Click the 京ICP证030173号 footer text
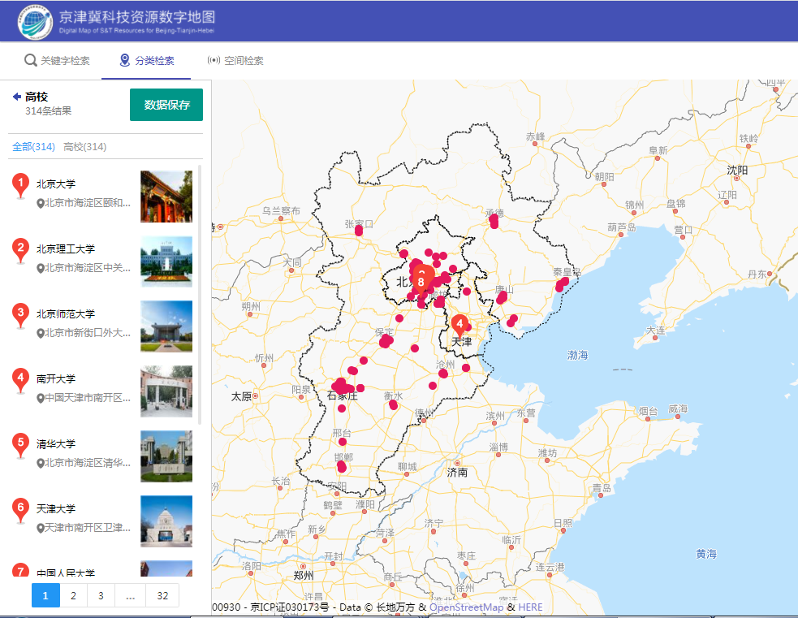Image resolution: width=798 pixels, height=618 pixels. (290, 607)
